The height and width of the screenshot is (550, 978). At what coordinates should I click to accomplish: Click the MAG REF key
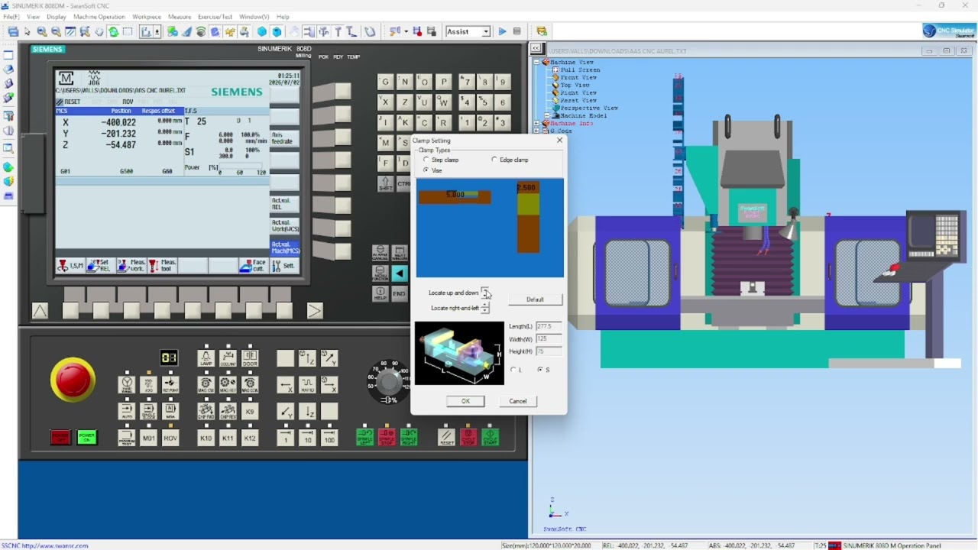228,384
